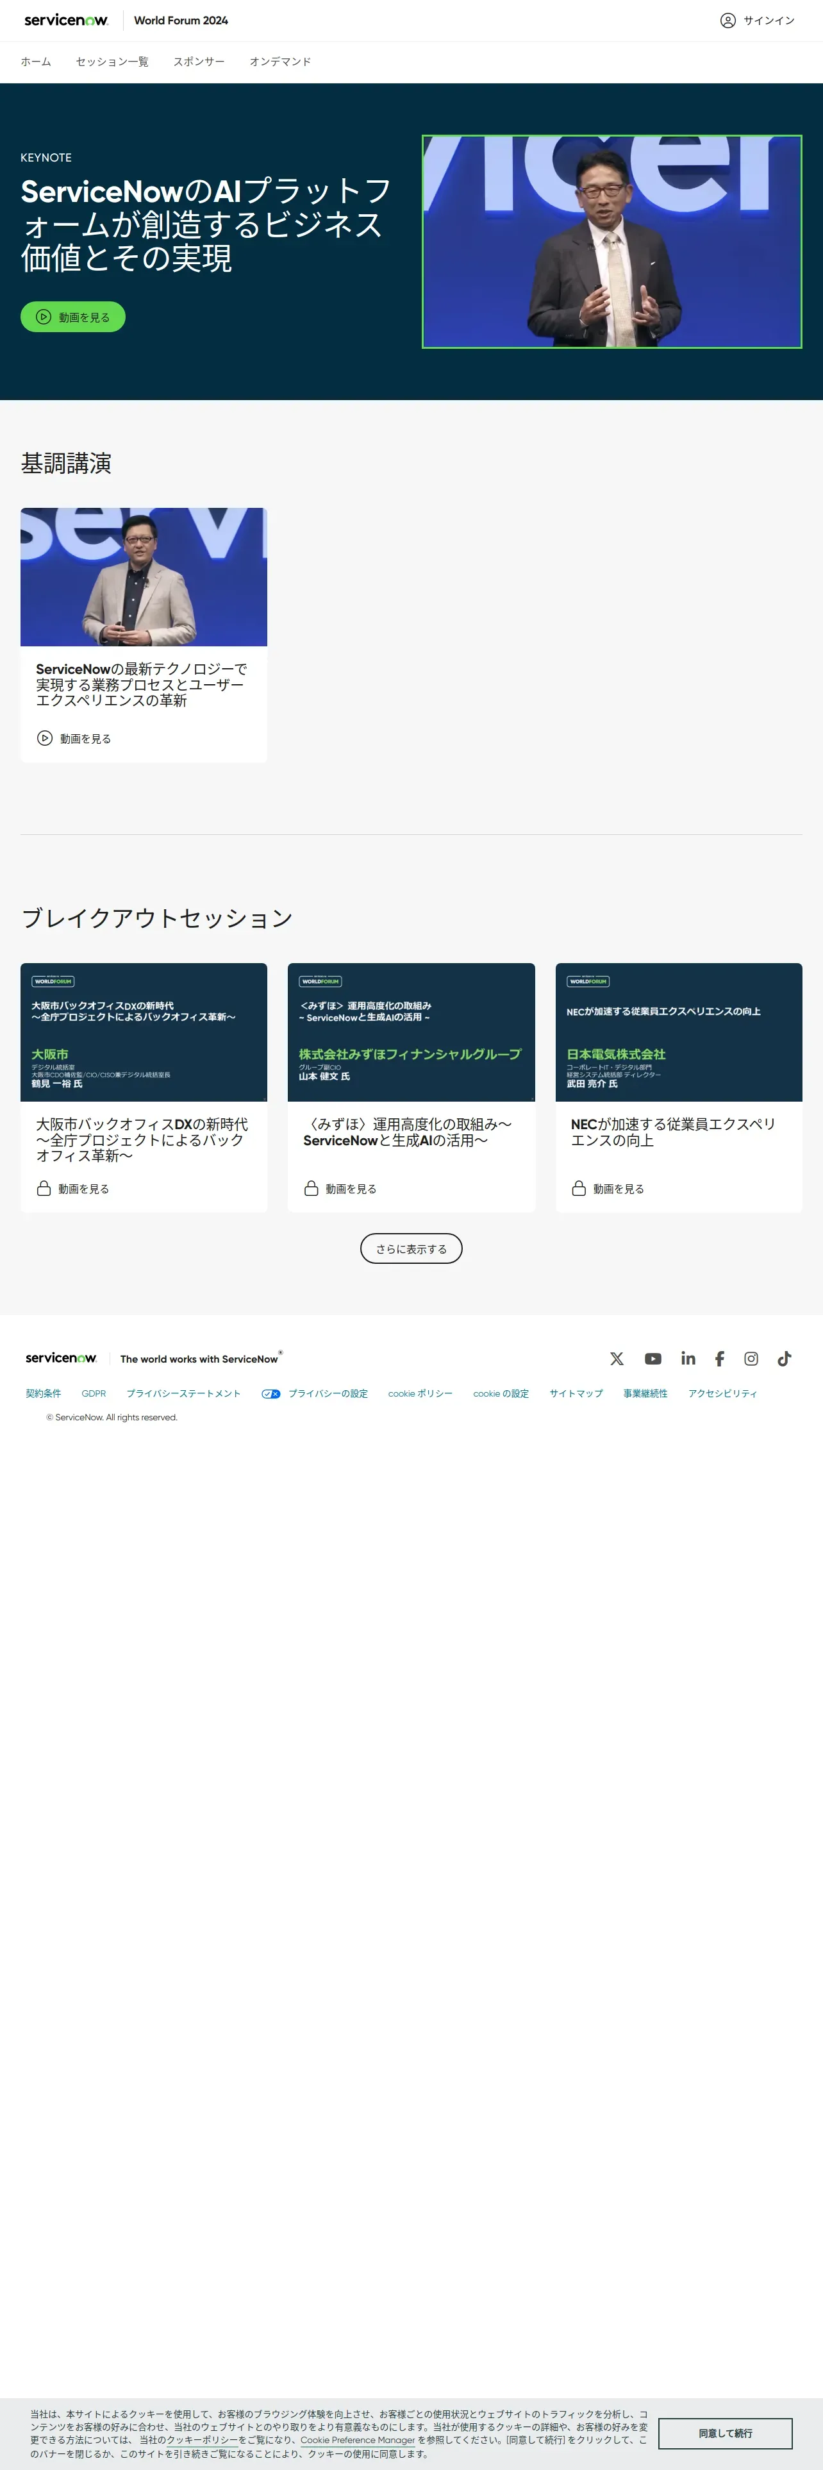
Task: Click title 〈みずほ〉運用高度化の取組み
Action: click(x=407, y=1132)
